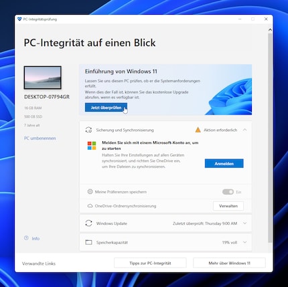This screenshot has width=288, height=287.
Task: Open Mehr über Windows 11
Action: (x=229, y=263)
